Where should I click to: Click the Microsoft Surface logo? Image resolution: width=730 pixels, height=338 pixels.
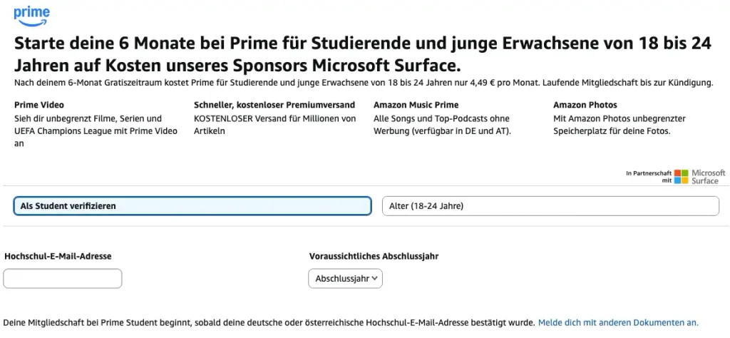tap(700, 177)
